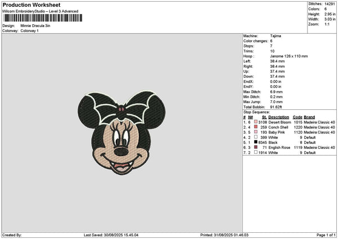Click the EndX value "0.00 in"
Screen dimensions: 338x239
[x=275, y=82]
